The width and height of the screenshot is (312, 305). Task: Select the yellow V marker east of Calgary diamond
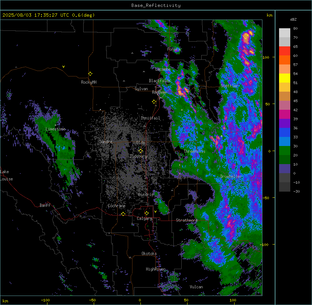[x=155, y=212]
